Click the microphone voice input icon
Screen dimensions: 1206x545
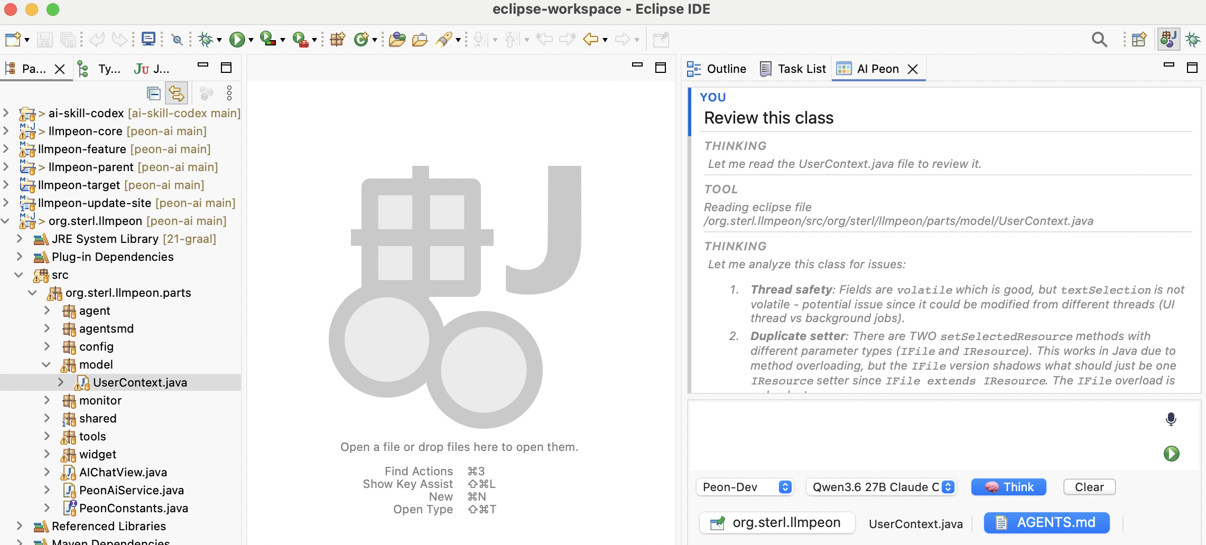tap(1171, 419)
